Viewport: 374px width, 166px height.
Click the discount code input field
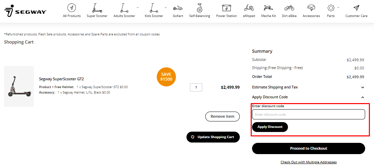[308, 114]
